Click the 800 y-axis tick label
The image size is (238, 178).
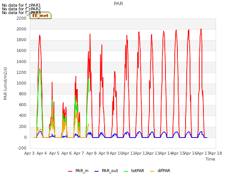click(x=23, y=94)
